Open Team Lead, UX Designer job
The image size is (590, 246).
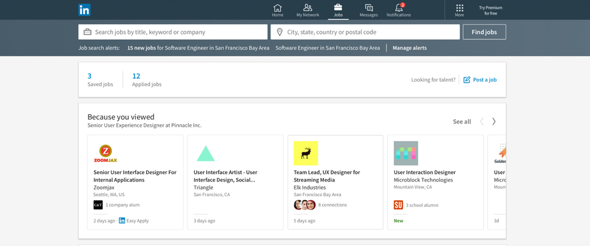[x=326, y=176]
